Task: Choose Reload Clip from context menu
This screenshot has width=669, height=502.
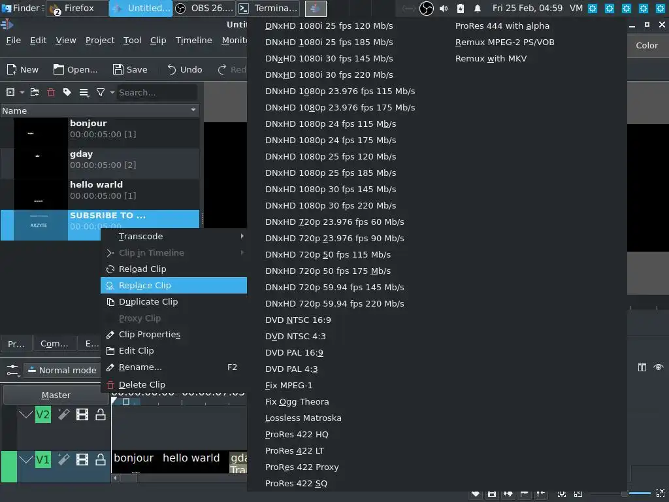Action: tap(174, 269)
